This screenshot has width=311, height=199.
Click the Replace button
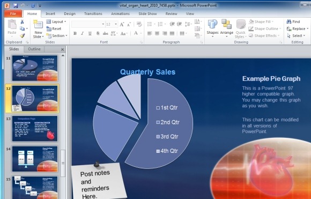coord(297,29)
